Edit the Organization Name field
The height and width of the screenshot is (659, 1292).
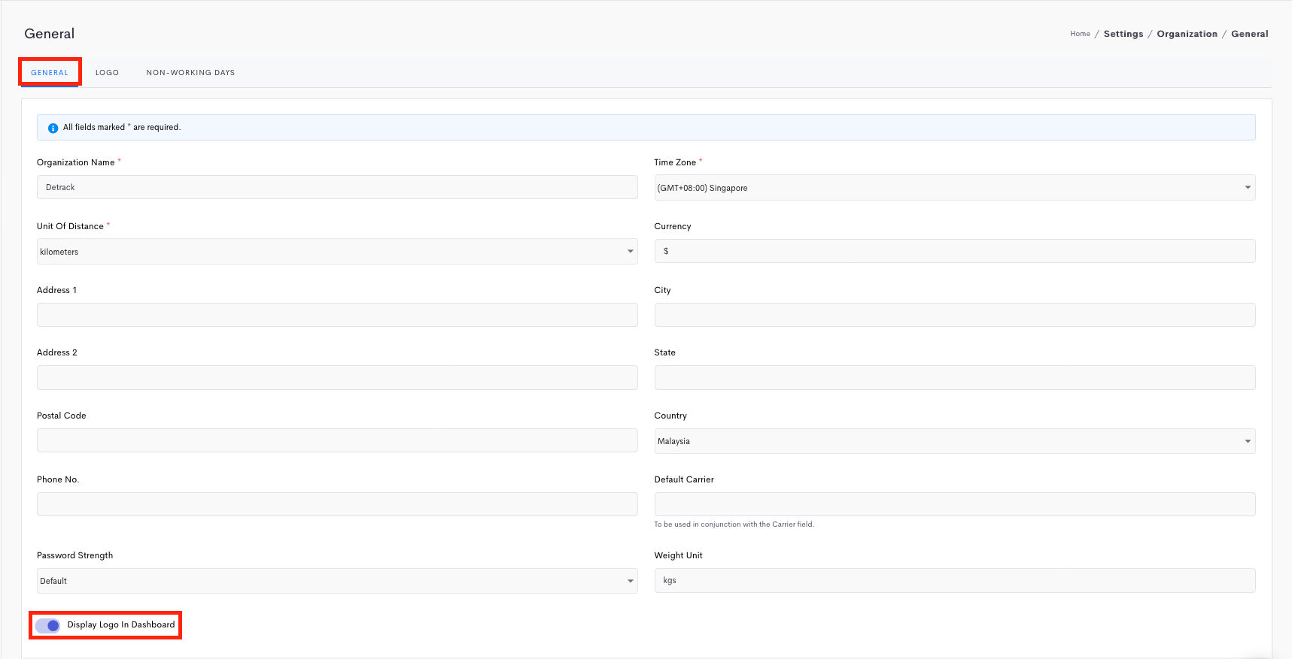pyautogui.click(x=337, y=187)
